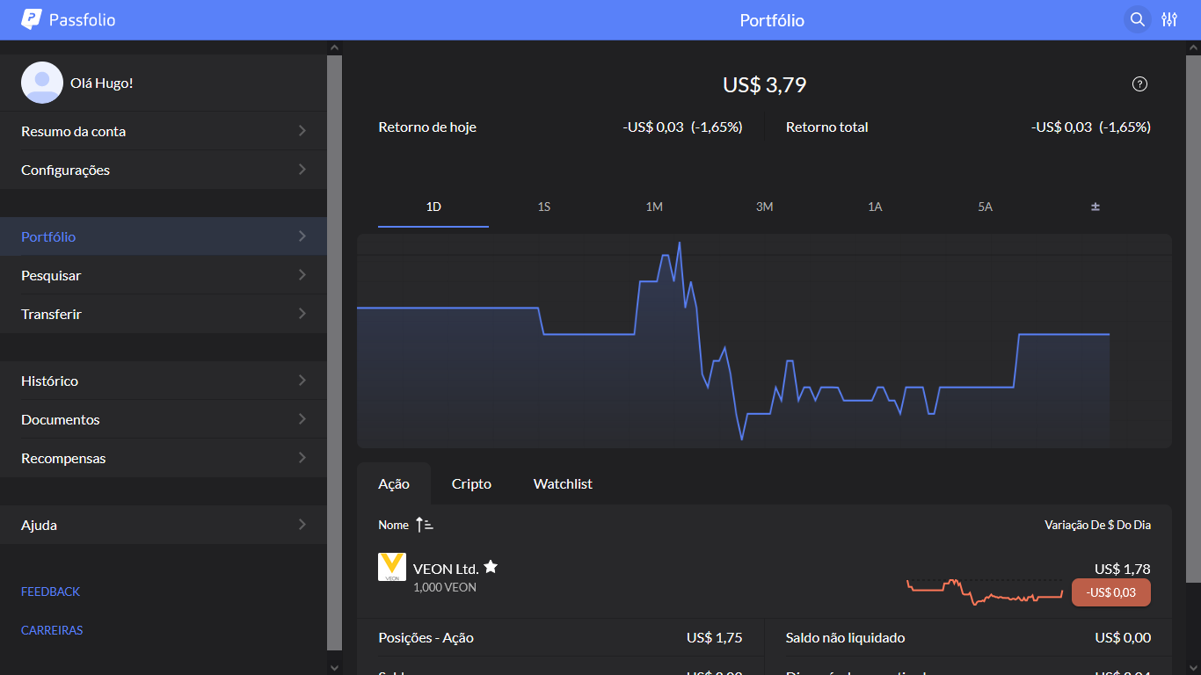Go to Pesquisar in sidebar
The image size is (1201, 675).
coord(164,275)
